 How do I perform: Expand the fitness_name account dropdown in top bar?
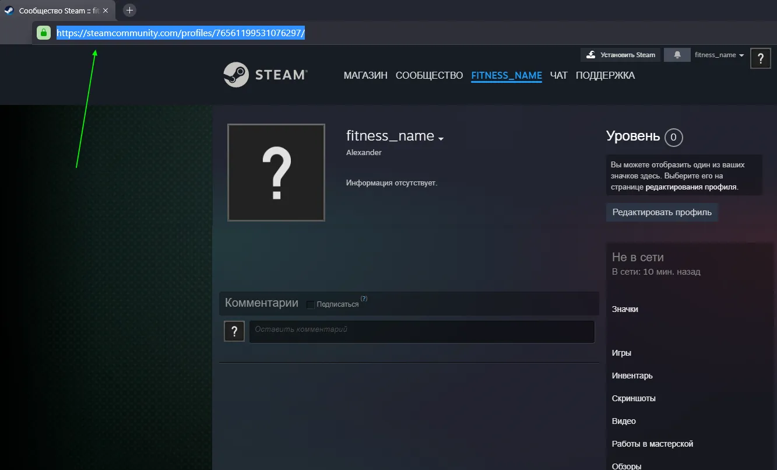point(719,55)
